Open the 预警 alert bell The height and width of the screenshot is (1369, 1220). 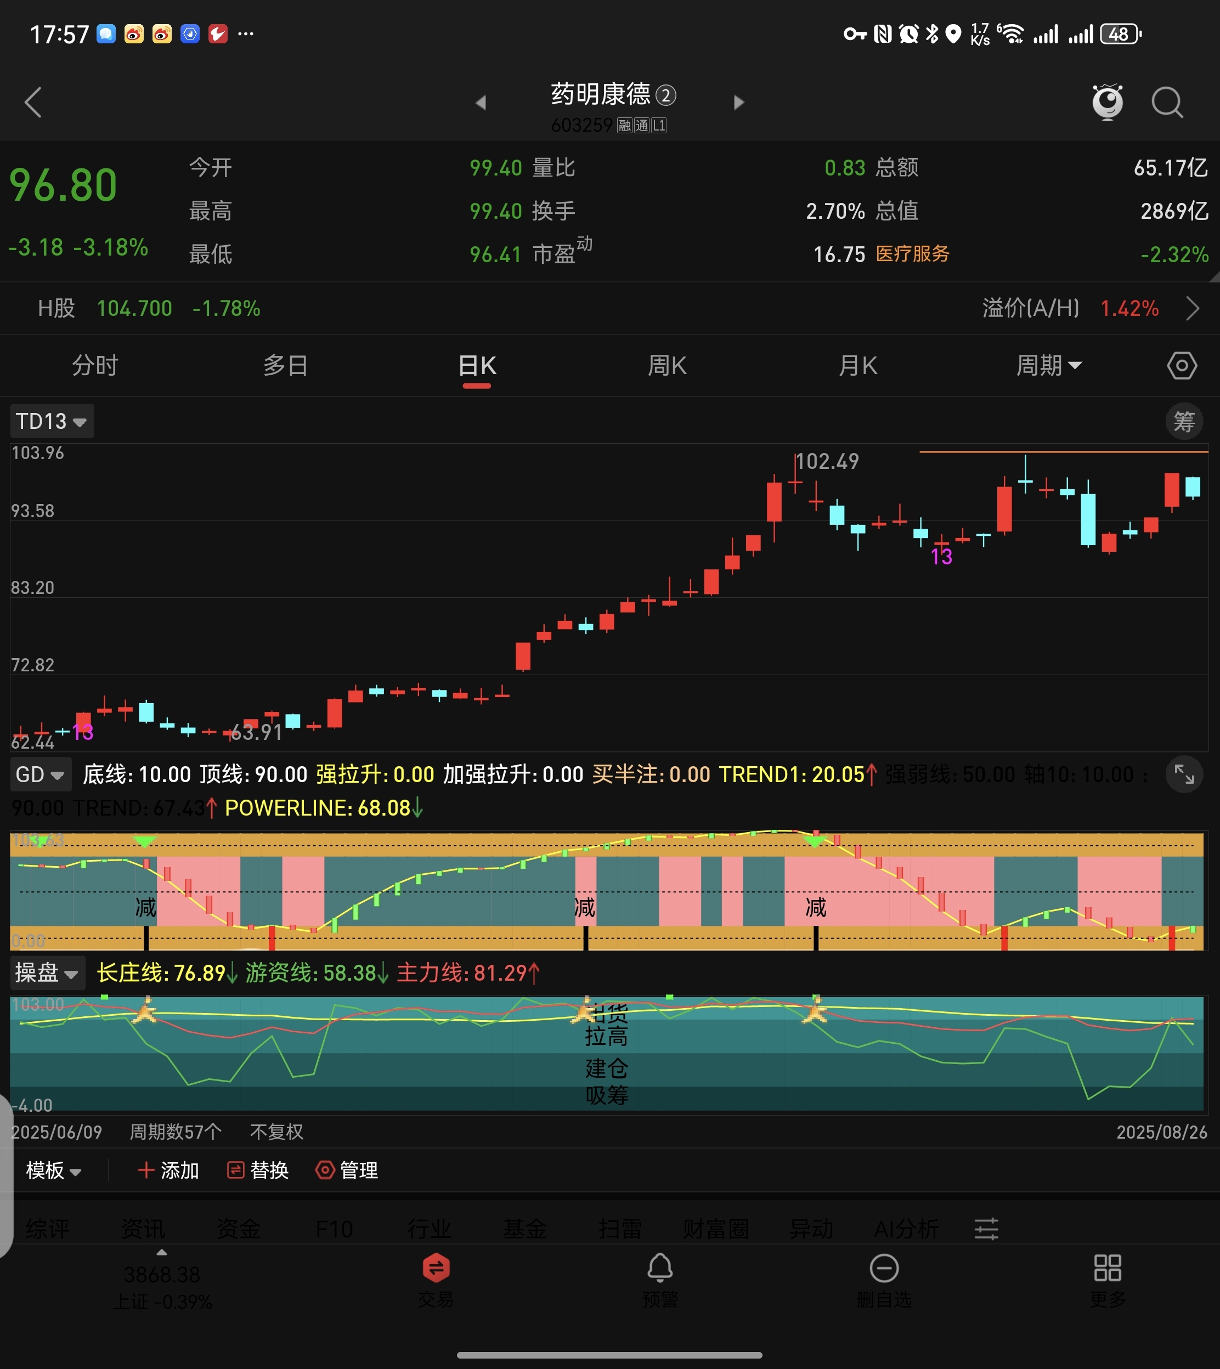pyautogui.click(x=659, y=1281)
